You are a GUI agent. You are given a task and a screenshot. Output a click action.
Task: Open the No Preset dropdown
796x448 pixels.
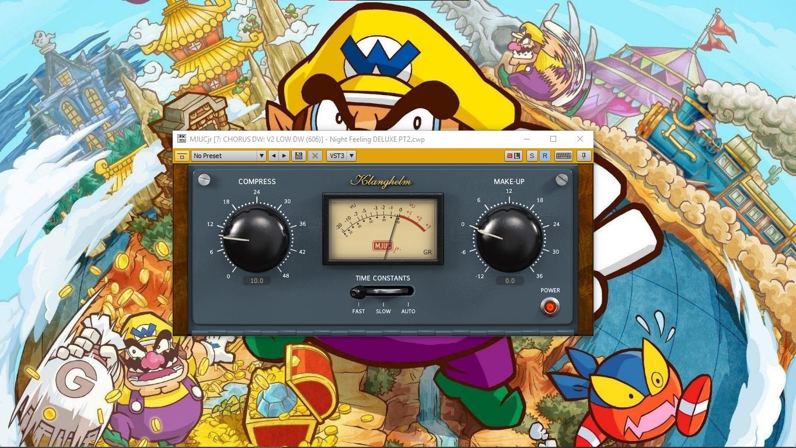click(229, 156)
